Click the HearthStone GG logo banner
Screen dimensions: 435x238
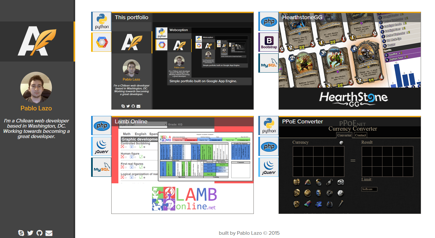tap(353, 99)
